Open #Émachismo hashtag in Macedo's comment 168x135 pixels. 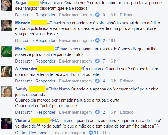tap(59, 23)
